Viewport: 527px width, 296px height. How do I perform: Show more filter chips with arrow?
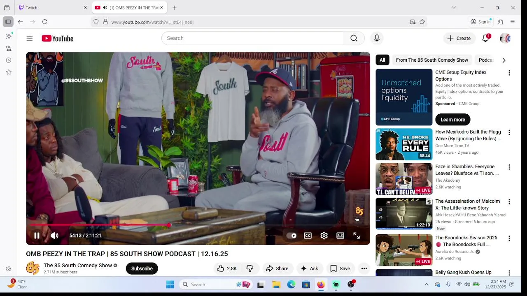point(504,60)
